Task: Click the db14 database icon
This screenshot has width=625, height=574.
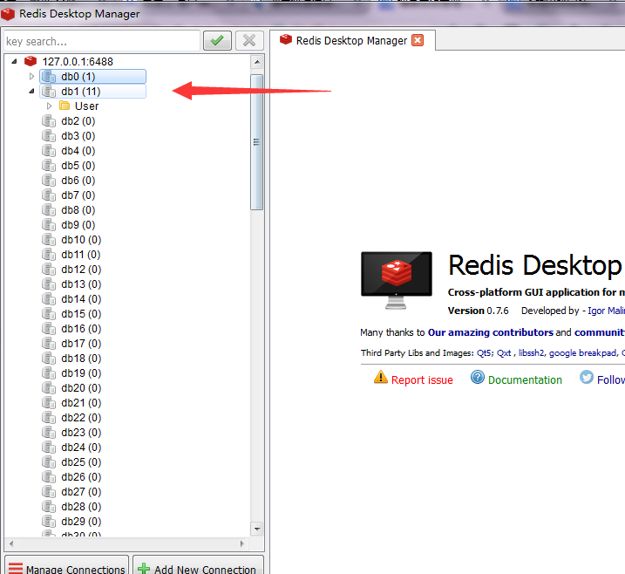Action: 49,298
